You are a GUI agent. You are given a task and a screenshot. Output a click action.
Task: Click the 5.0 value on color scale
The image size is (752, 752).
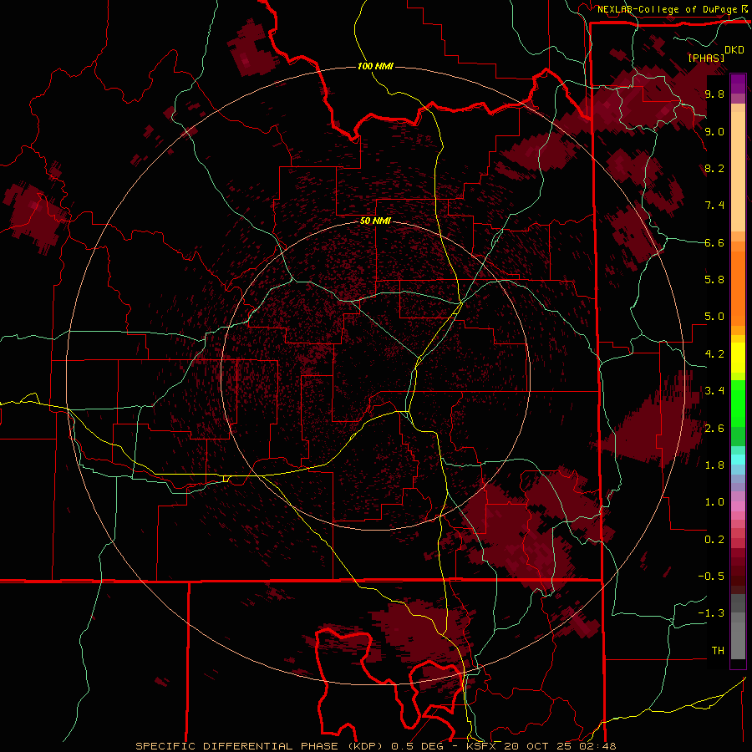(714, 317)
